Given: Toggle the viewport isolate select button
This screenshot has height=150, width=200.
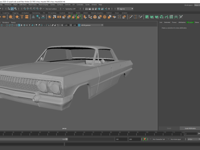Looking at the screenshot, I should click(x=48, y=25).
